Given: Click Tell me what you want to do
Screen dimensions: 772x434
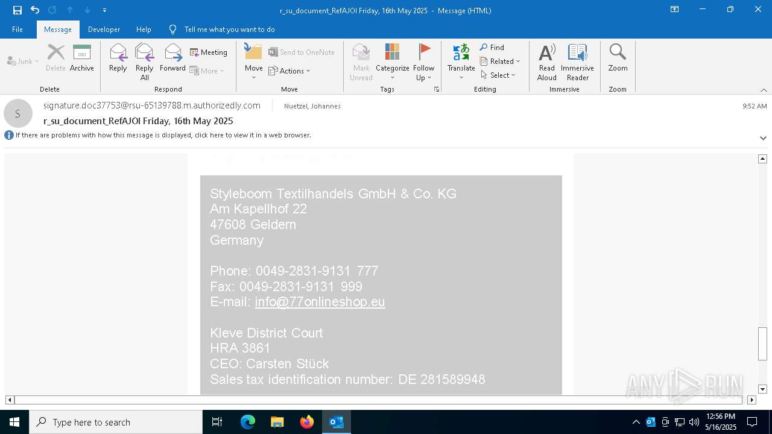Looking at the screenshot, I should (x=229, y=30).
